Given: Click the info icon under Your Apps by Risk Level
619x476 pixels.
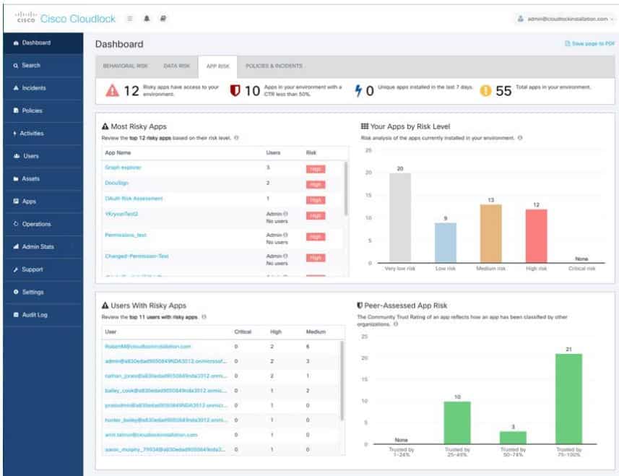Looking at the screenshot, I should pyautogui.click(x=520, y=138).
